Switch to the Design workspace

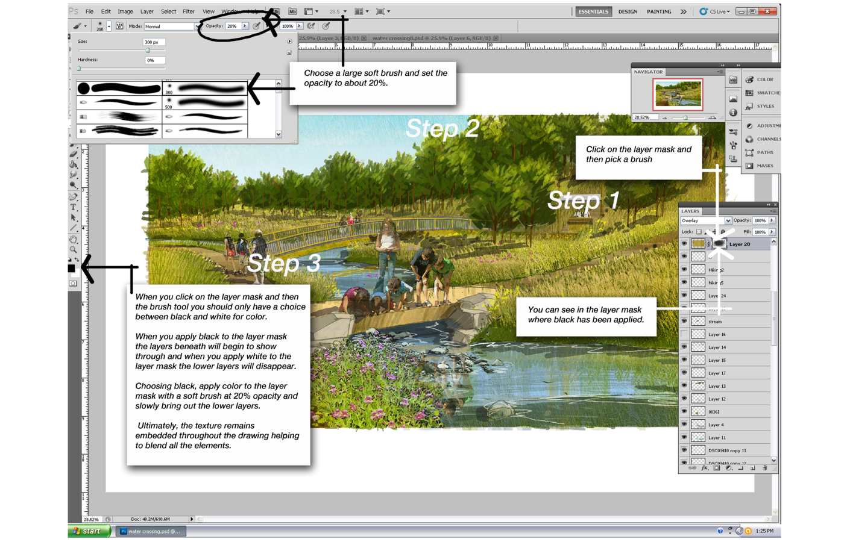(x=627, y=11)
